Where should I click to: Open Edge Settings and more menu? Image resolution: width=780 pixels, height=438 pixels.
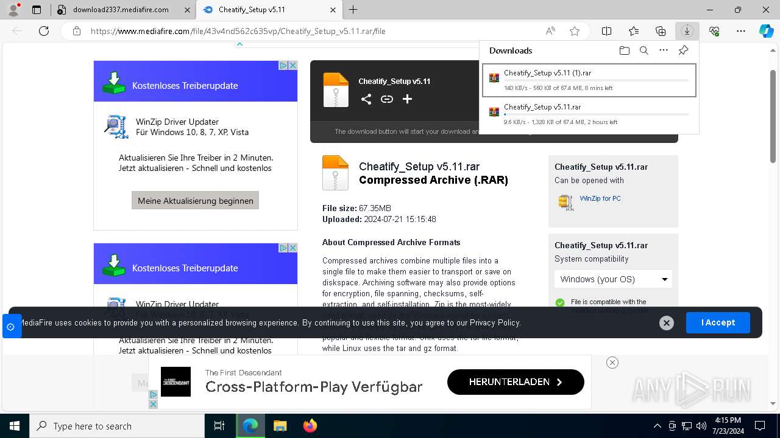(741, 31)
